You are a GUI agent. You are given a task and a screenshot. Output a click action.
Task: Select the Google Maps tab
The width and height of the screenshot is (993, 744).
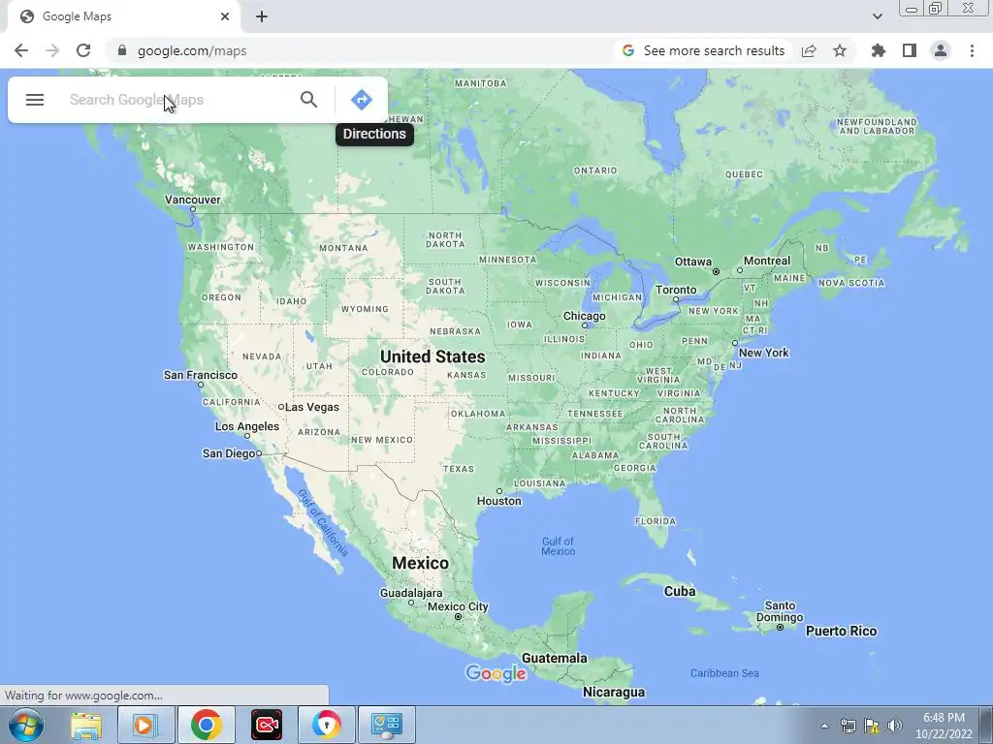click(123, 16)
